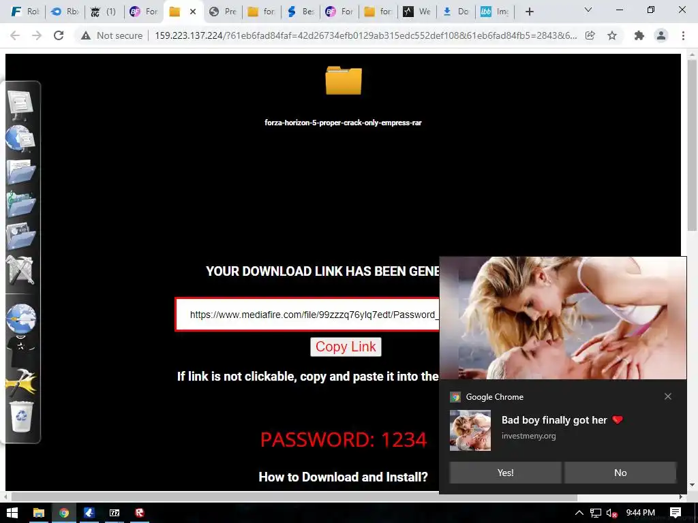The width and height of the screenshot is (698, 523).
Task: Click the muted volume tray icon
Action: pyautogui.click(x=611, y=513)
